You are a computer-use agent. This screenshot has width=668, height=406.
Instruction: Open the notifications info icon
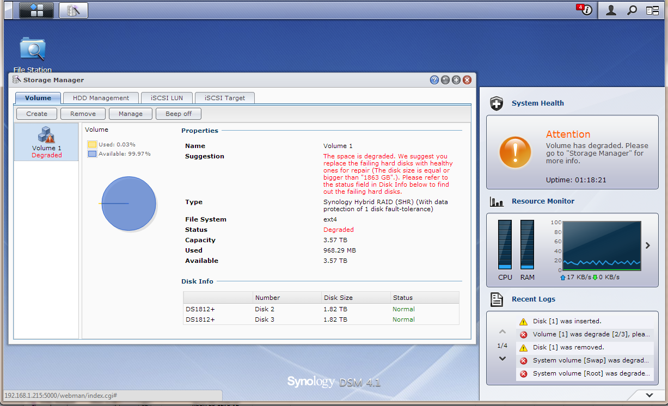pyautogui.click(x=585, y=10)
